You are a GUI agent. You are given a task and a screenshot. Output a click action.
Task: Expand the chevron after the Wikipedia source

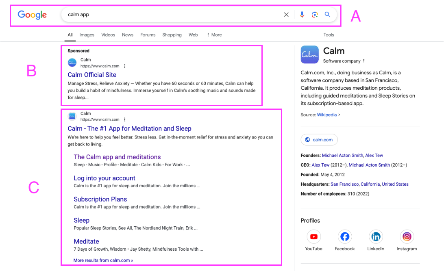pos(339,115)
